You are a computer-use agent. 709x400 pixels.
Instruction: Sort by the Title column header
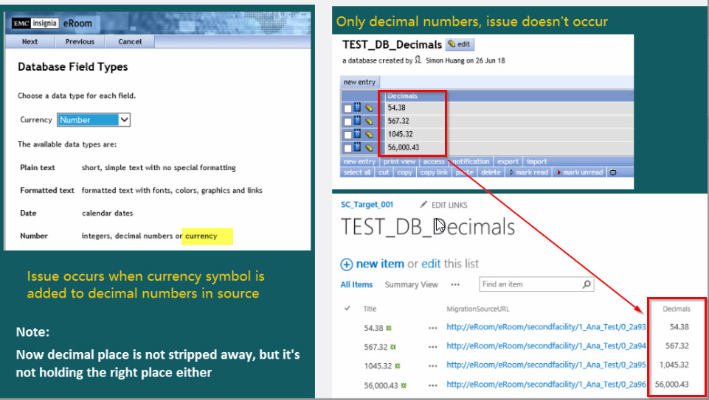pos(370,309)
